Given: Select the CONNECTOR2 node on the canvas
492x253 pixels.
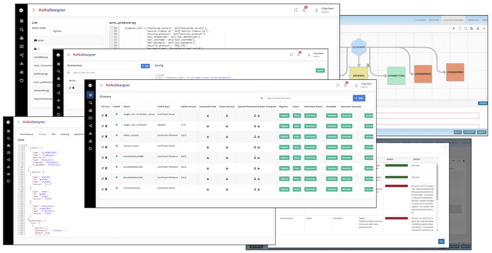Looking at the screenshot, I should [396, 76].
